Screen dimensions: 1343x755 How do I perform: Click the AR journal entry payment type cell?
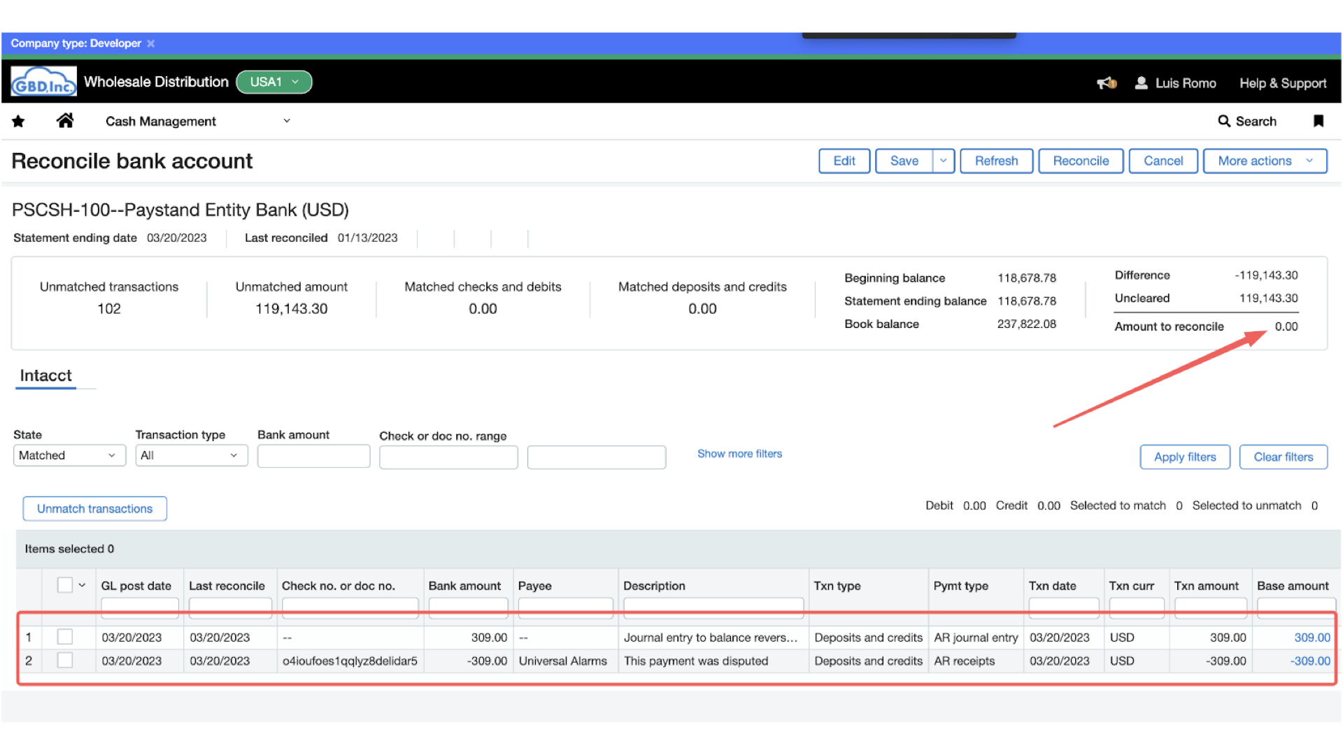coord(976,638)
